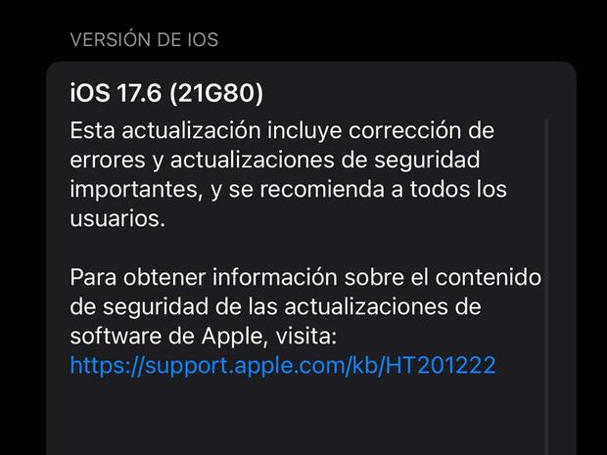
Task: Click the line 'de seguridad de las actualizaciones de'
Action: [276, 307]
